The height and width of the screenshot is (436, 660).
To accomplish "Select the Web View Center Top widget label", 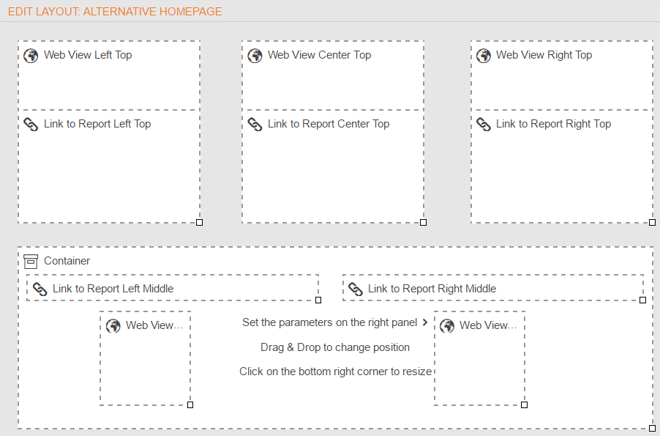I will pyautogui.click(x=320, y=55).
